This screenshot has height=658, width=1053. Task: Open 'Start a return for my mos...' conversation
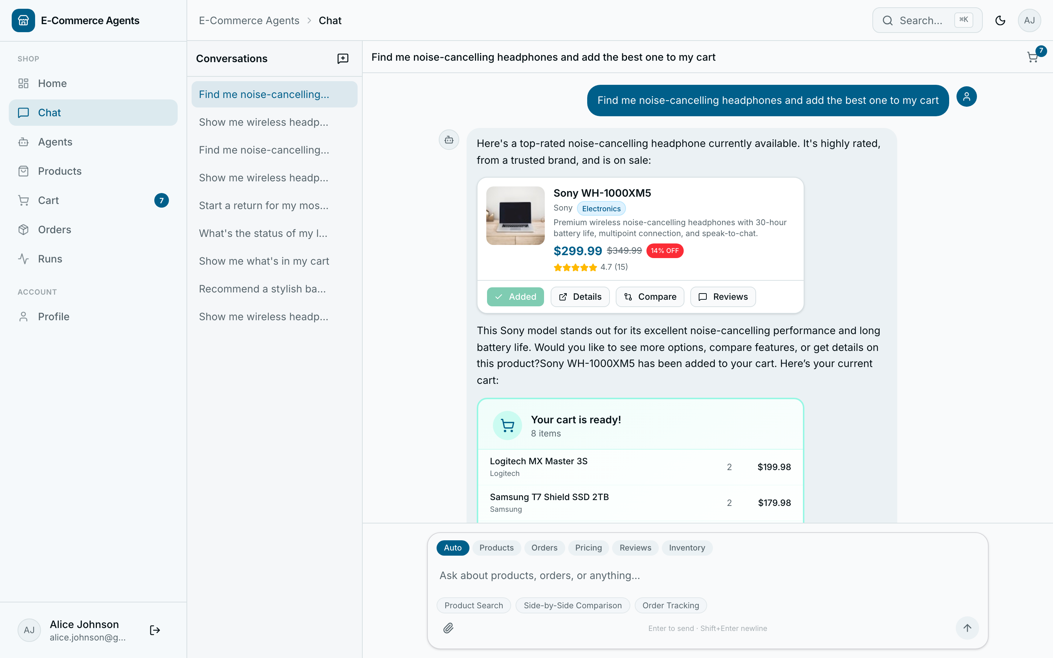coord(274,205)
